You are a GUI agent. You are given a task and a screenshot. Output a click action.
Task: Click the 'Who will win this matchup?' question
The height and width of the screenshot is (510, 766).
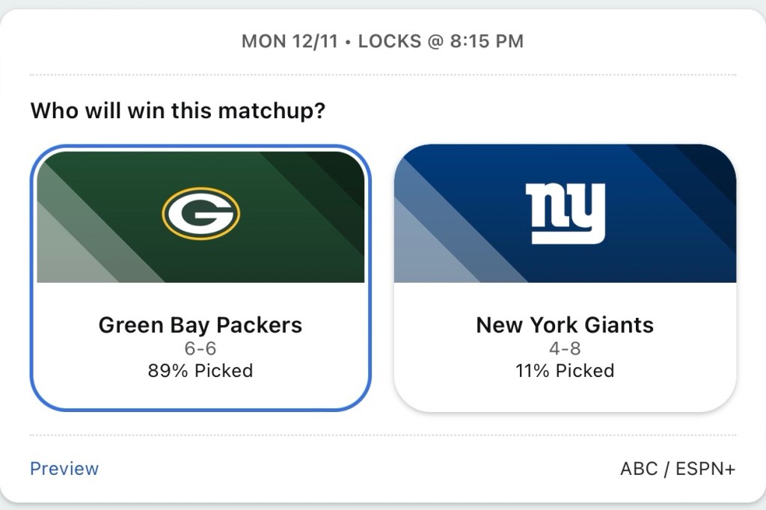click(178, 111)
